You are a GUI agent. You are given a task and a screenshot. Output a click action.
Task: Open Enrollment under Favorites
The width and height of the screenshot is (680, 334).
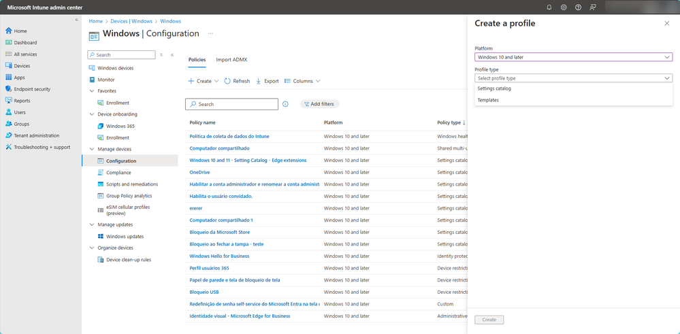pyautogui.click(x=118, y=103)
